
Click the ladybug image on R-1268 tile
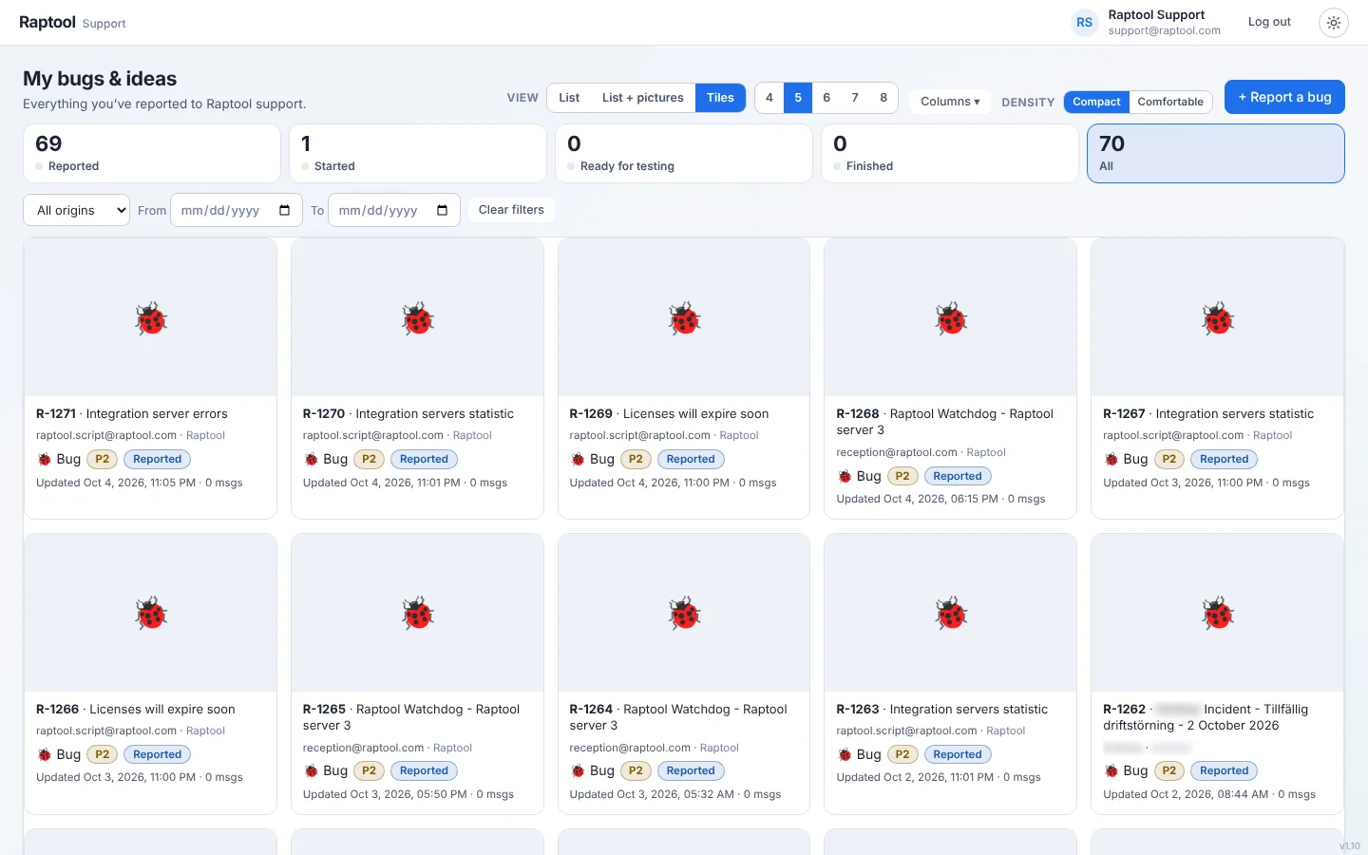pyautogui.click(x=951, y=318)
